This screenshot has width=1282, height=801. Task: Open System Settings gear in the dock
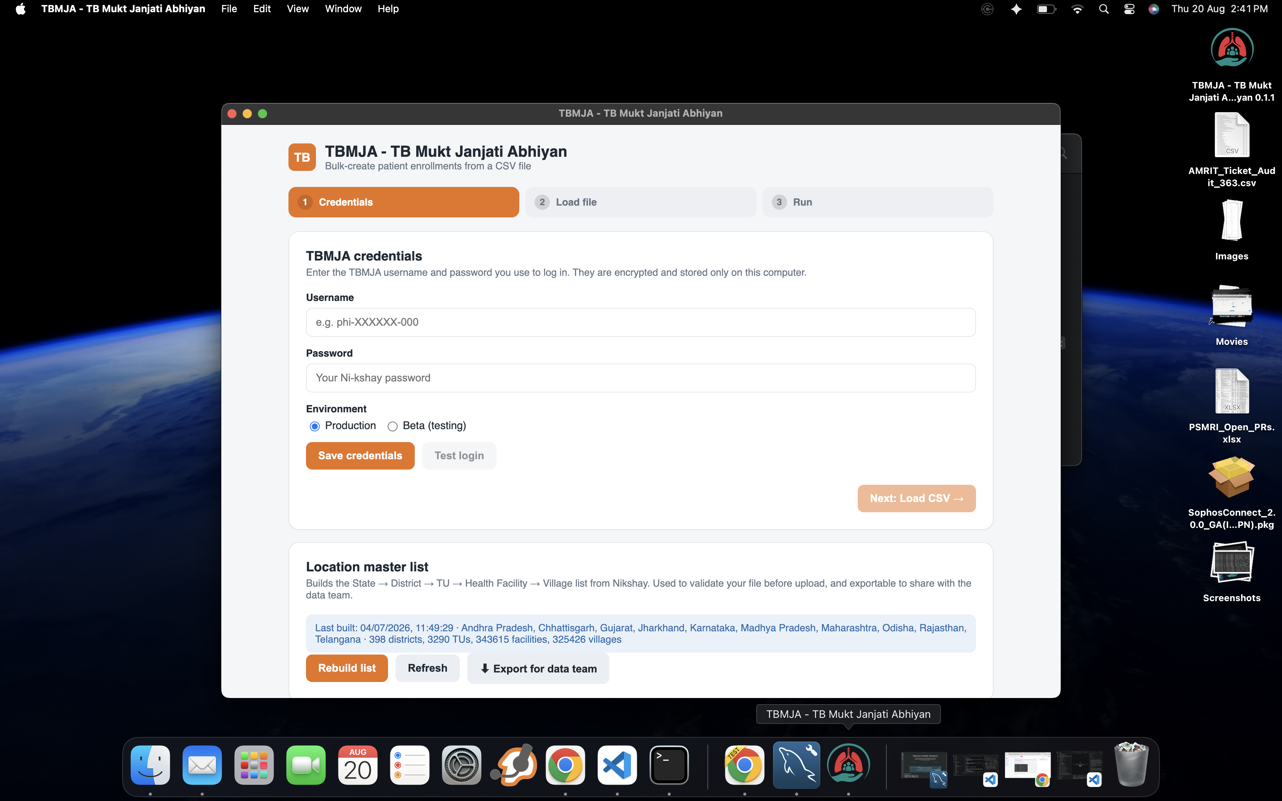pyautogui.click(x=462, y=765)
